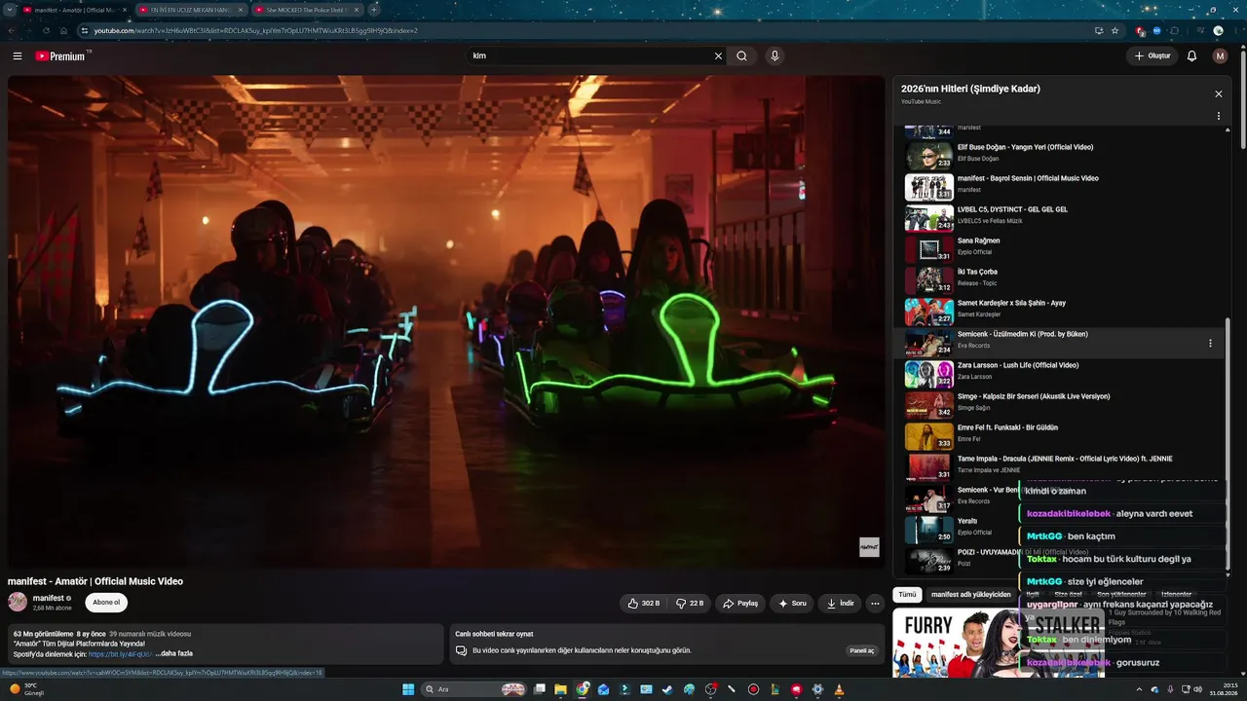Open the manifest channel avatar
The height and width of the screenshot is (701, 1247).
tap(18, 602)
